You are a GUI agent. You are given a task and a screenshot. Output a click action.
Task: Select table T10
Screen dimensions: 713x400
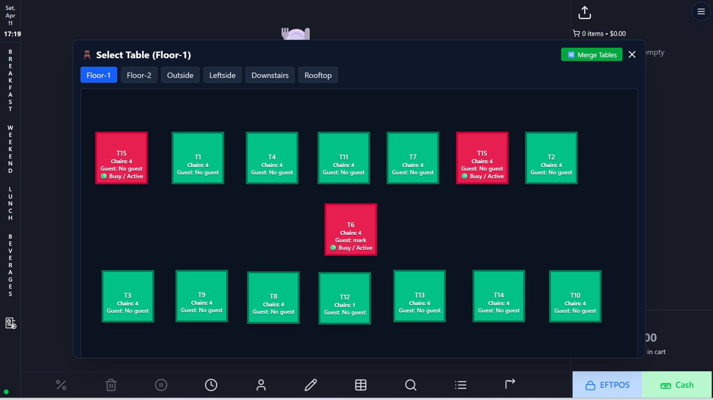575,296
